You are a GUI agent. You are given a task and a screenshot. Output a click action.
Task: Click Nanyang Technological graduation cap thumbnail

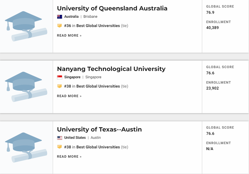click(x=26, y=87)
